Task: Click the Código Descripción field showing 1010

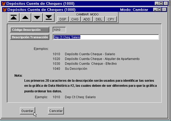Action: [x=59, y=30]
